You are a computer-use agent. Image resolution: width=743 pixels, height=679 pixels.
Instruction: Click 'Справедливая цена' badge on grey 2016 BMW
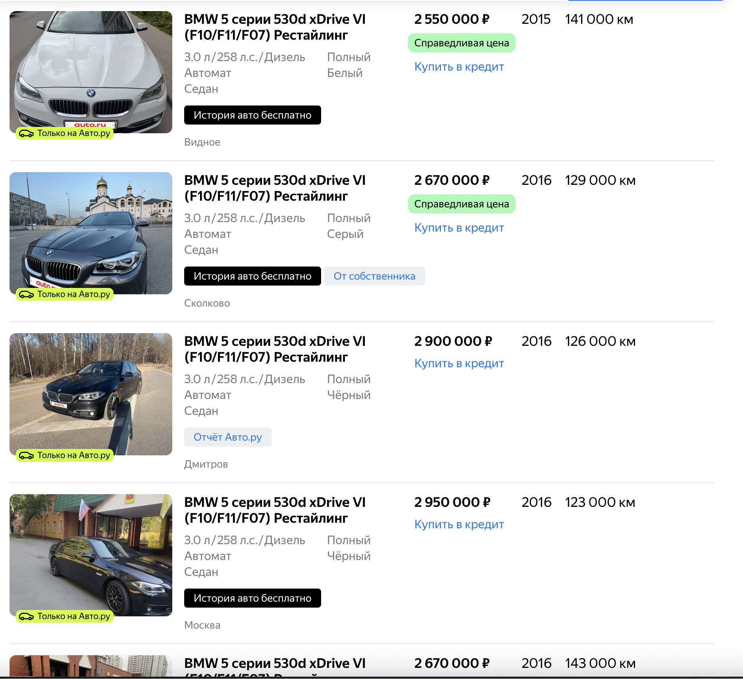pyautogui.click(x=461, y=204)
